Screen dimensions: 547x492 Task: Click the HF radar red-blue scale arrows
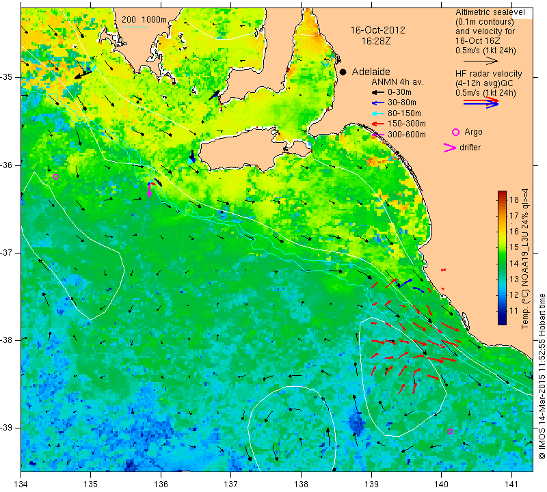pos(481,102)
